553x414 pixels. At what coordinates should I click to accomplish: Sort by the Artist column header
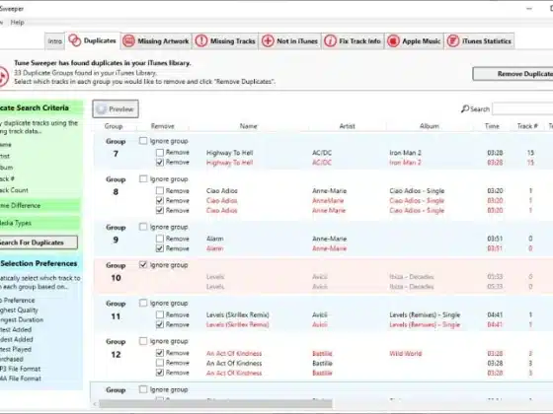pyautogui.click(x=347, y=126)
